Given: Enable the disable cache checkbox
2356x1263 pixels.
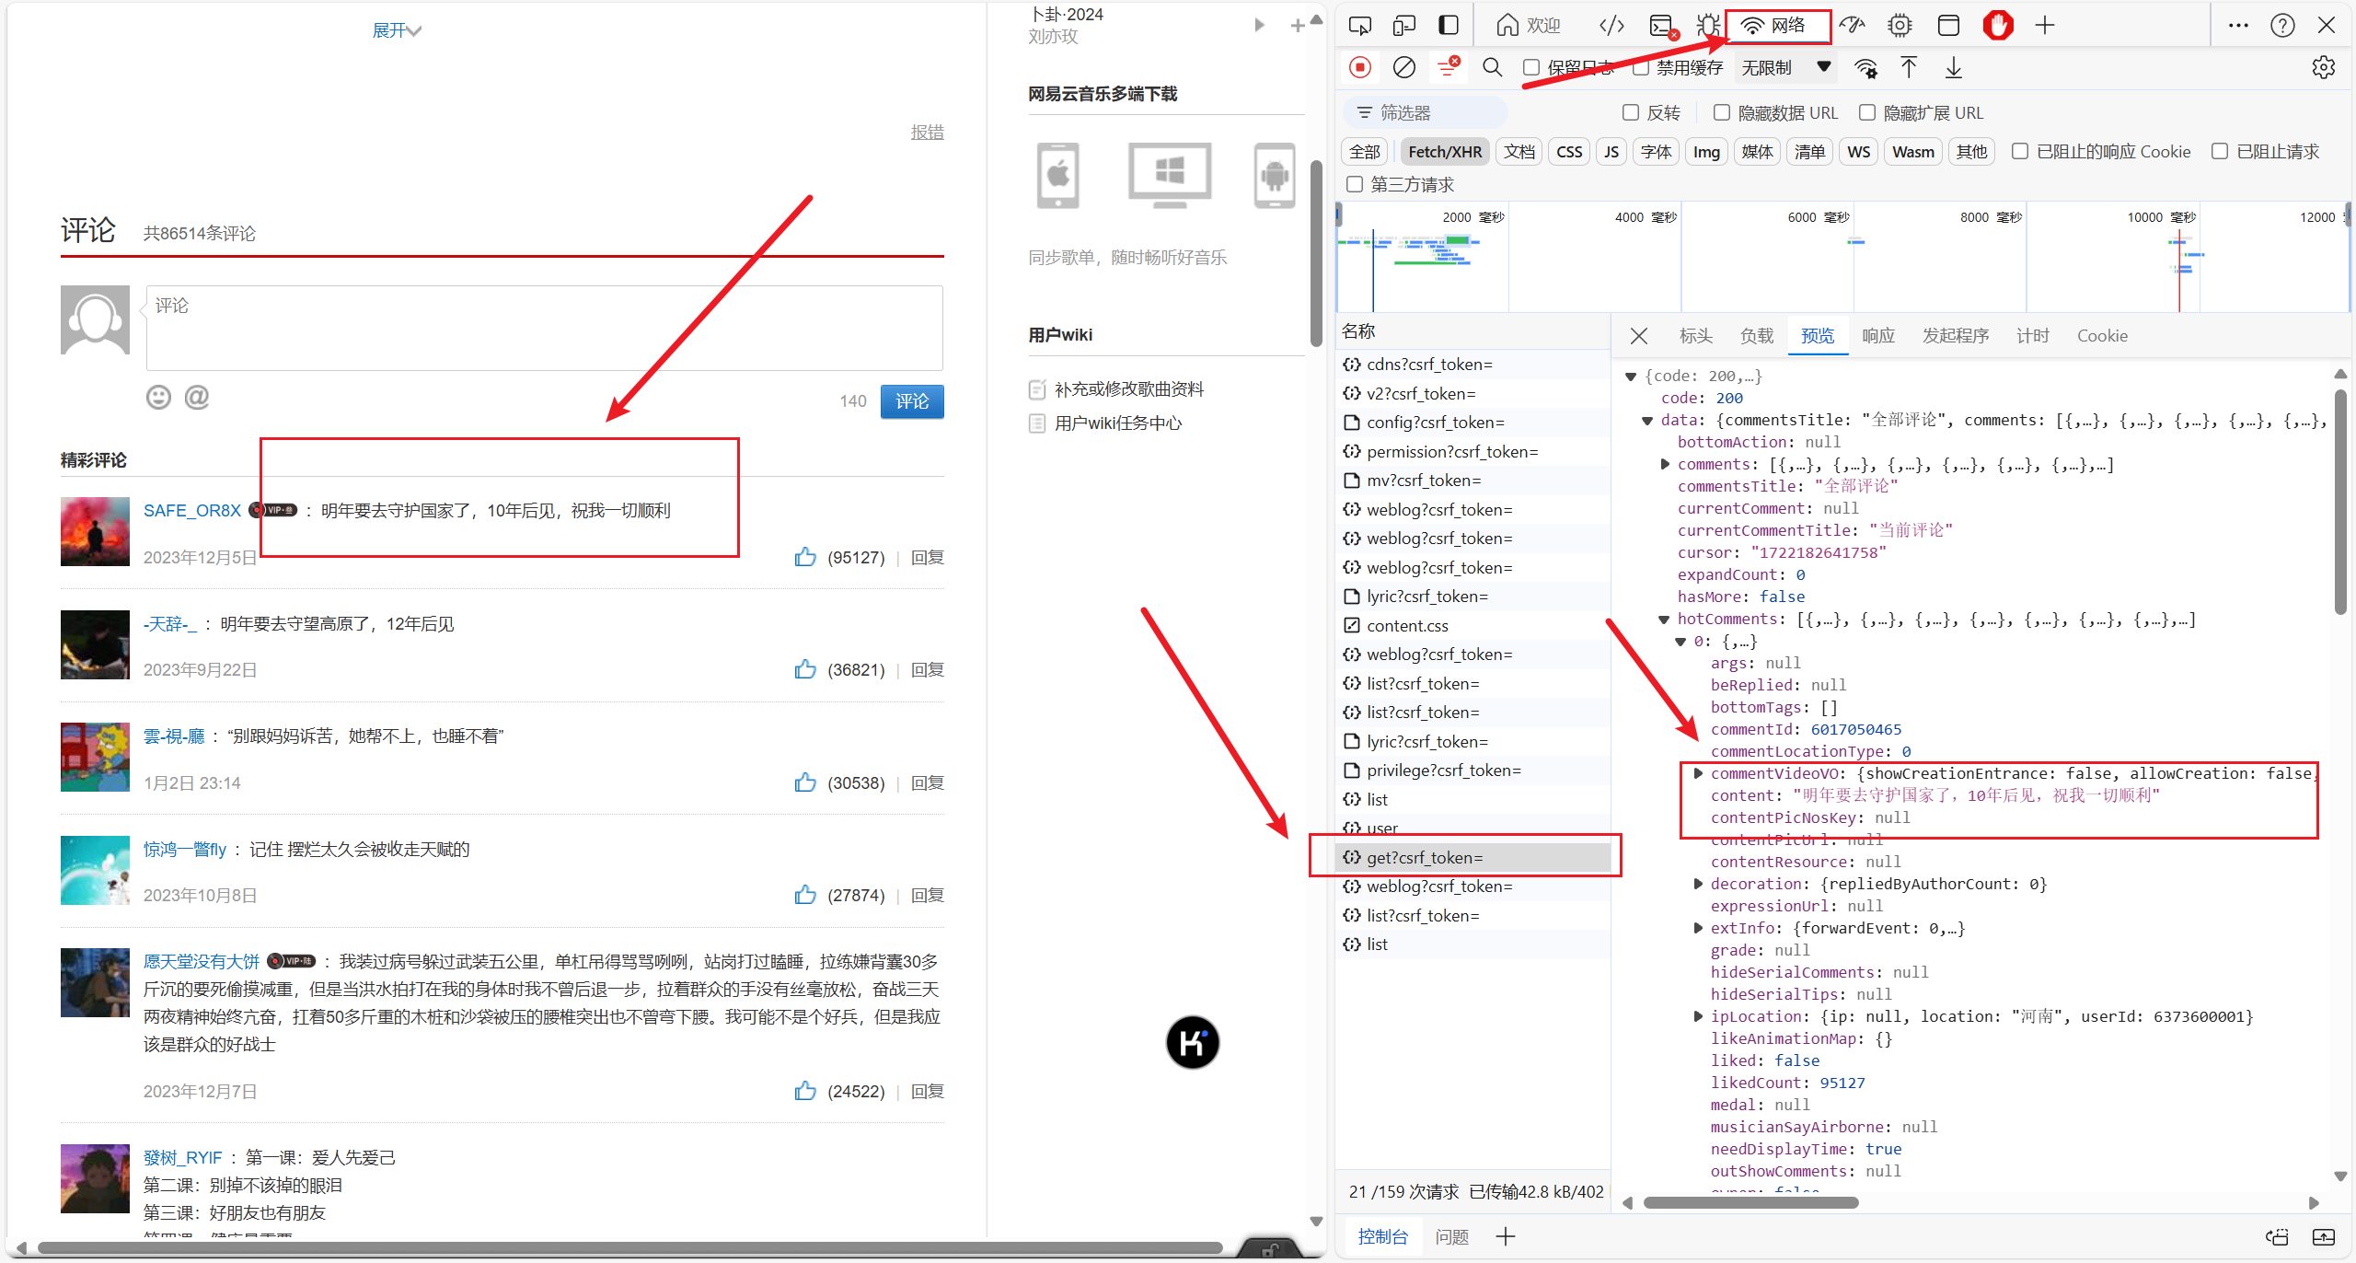Looking at the screenshot, I should (x=1641, y=67).
